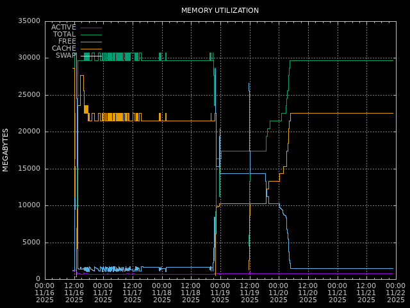Click the ACTIVE legend label
This screenshot has width=410, height=308.
(63, 27)
